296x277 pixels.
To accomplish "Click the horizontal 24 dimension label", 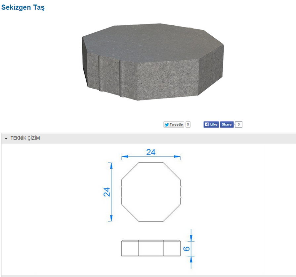I will (151, 152).
